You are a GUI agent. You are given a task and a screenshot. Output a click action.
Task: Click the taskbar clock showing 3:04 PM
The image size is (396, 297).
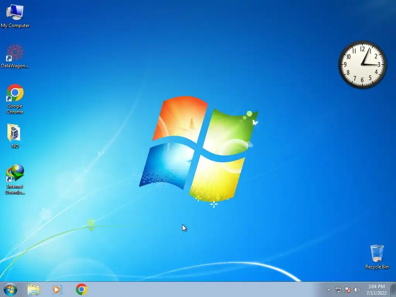376,289
